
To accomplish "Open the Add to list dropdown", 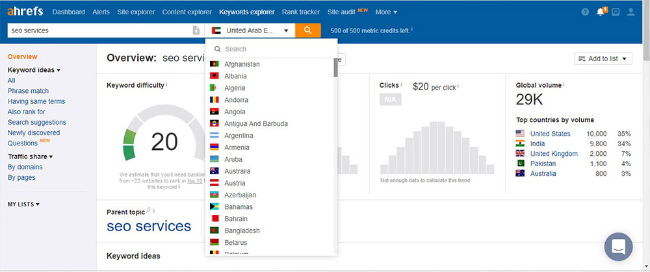I will click(603, 58).
